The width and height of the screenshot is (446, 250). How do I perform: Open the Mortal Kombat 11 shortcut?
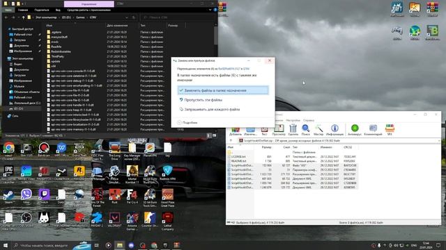click(x=132, y=174)
